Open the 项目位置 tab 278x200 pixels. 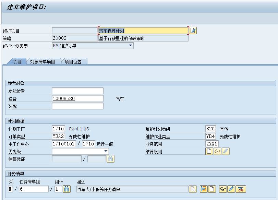pos(73,62)
